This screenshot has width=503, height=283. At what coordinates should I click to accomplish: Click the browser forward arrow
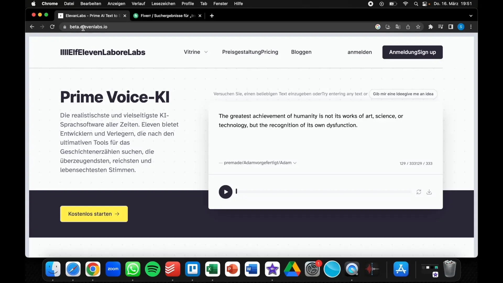coord(42,27)
